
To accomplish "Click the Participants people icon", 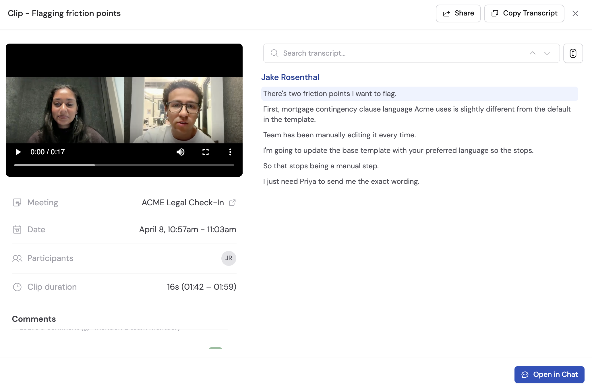I will tap(17, 258).
